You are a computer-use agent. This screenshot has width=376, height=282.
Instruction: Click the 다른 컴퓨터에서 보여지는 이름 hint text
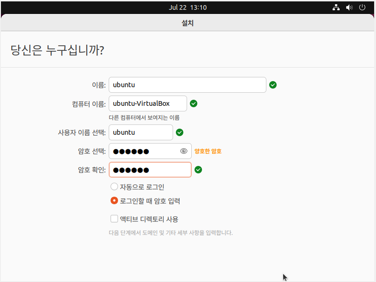[144, 117]
